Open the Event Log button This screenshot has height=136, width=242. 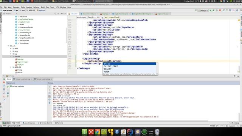pyautogui.click(x=234, y=123)
